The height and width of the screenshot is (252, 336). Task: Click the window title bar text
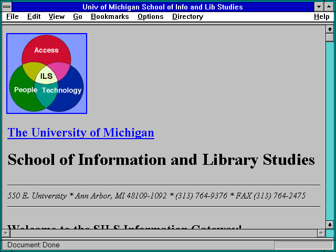(163, 7)
